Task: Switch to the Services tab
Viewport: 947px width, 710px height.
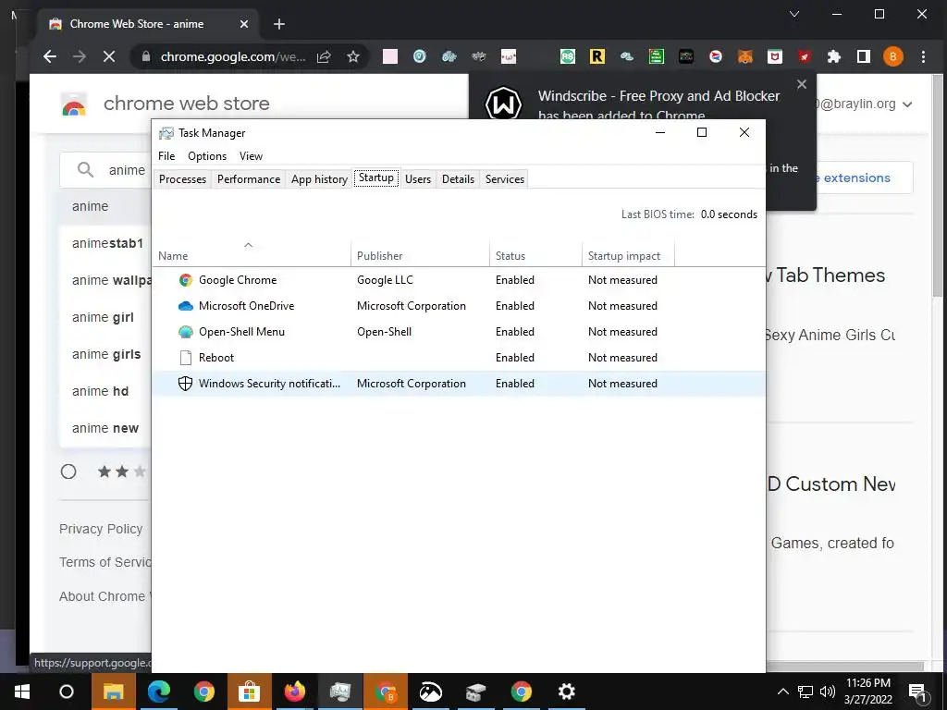Action: [505, 179]
